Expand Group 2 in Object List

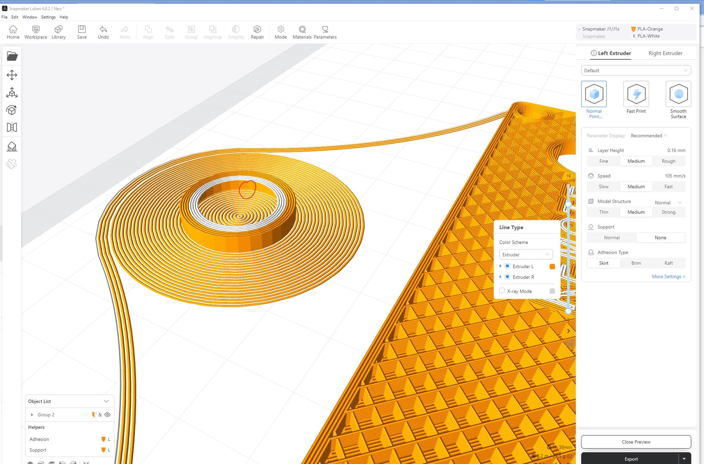click(x=32, y=415)
